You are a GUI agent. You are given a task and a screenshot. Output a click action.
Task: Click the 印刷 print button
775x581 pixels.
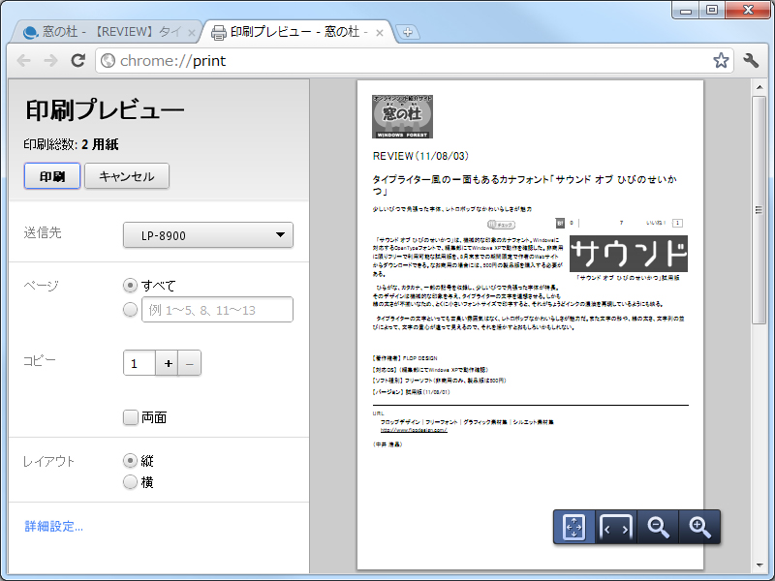tap(51, 176)
